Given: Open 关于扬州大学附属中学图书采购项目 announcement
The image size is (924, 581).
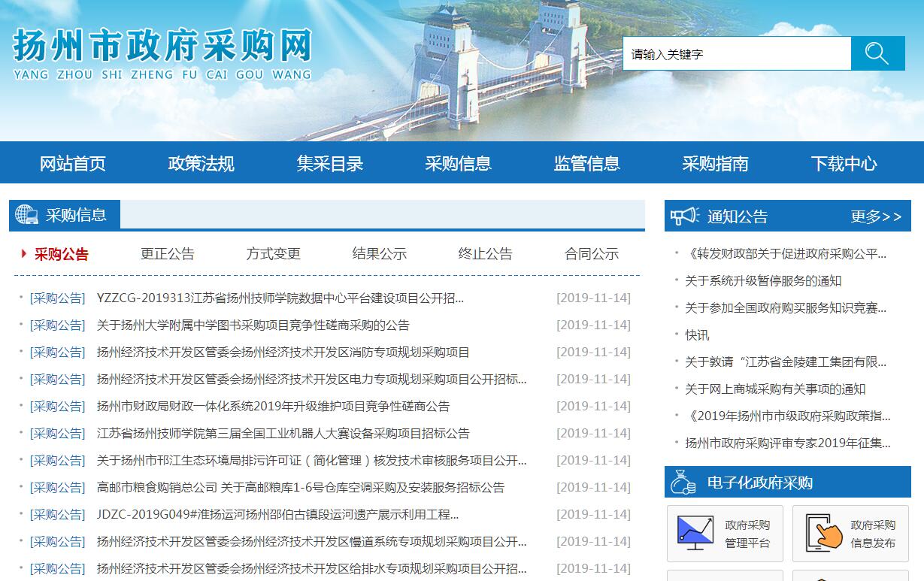Looking at the screenshot, I should point(253,325).
